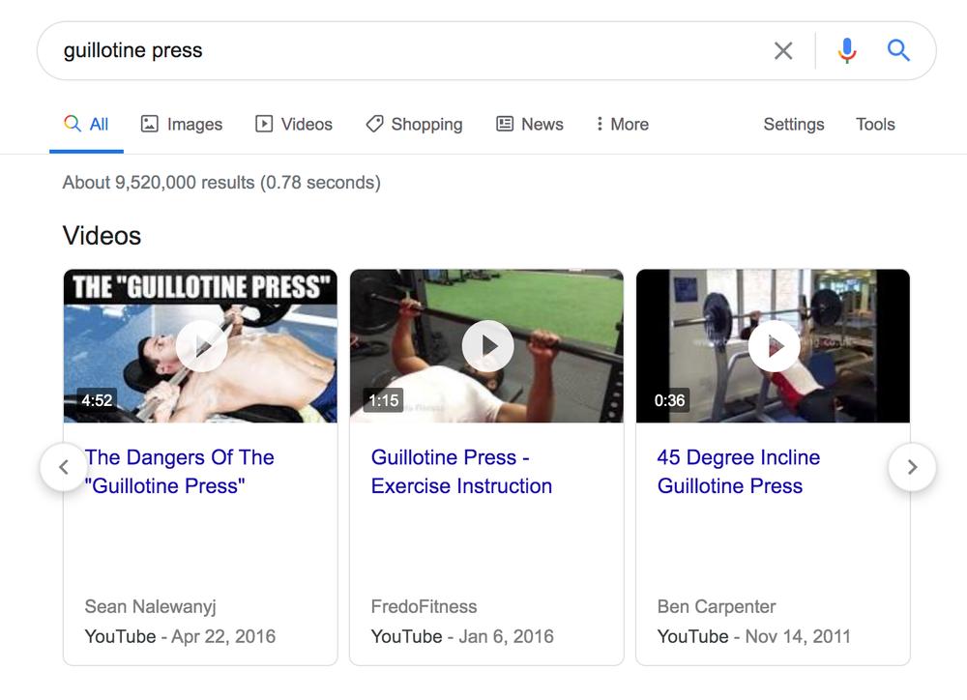Clear the search box with the X icon
Screen dimensions: 967x700
click(x=783, y=50)
